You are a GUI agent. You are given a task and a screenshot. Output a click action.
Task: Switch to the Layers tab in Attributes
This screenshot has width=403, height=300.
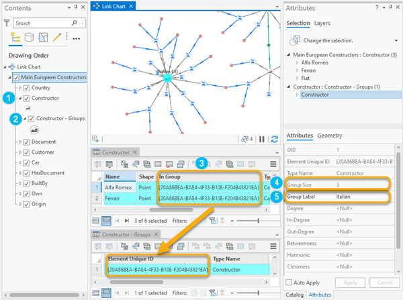tap(322, 23)
